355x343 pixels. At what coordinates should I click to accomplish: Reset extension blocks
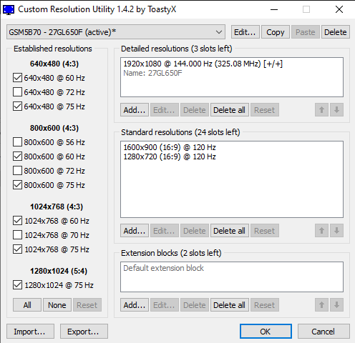[x=265, y=305]
